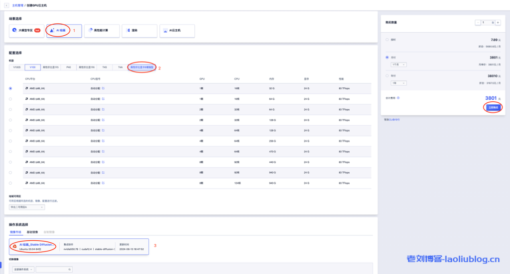Image resolution: width=510 pixels, height=274 pixels.
Task: Click the 立即购买 purchase button
Action: point(493,107)
